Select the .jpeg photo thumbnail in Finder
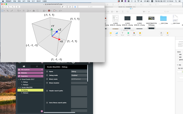 [x=151, y=18]
